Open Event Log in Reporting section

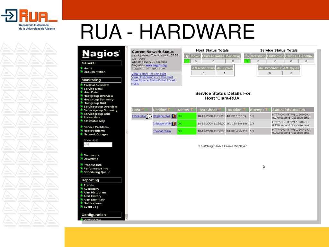point(91,207)
